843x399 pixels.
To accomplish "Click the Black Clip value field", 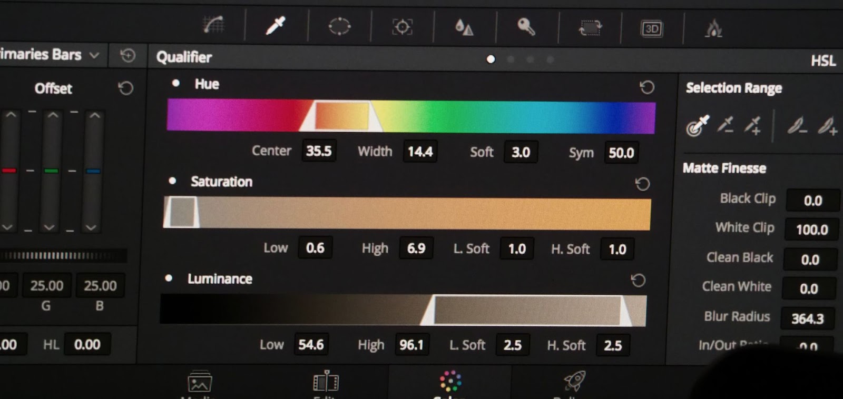I will [812, 201].
